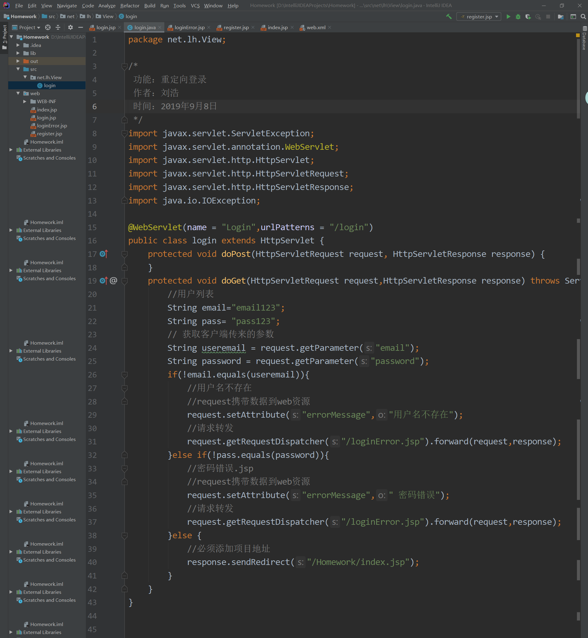Click line number 6 in gutter
The width and height of the screenshot is (588, 638).
click(x=94, y=106)
